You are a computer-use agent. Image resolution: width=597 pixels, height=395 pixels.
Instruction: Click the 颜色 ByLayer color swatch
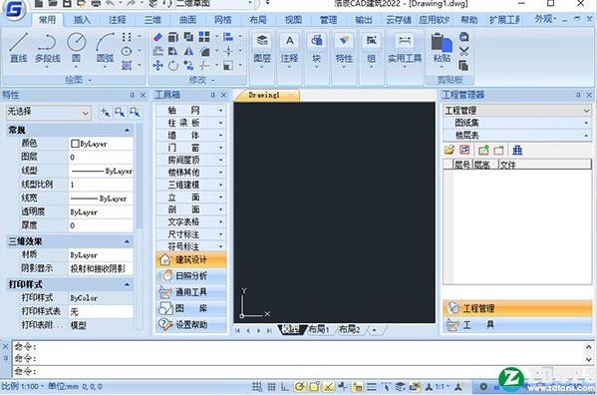(75, 144)
